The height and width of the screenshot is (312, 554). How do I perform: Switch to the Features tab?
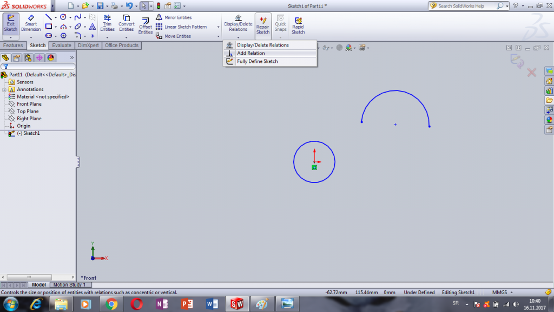13,45
